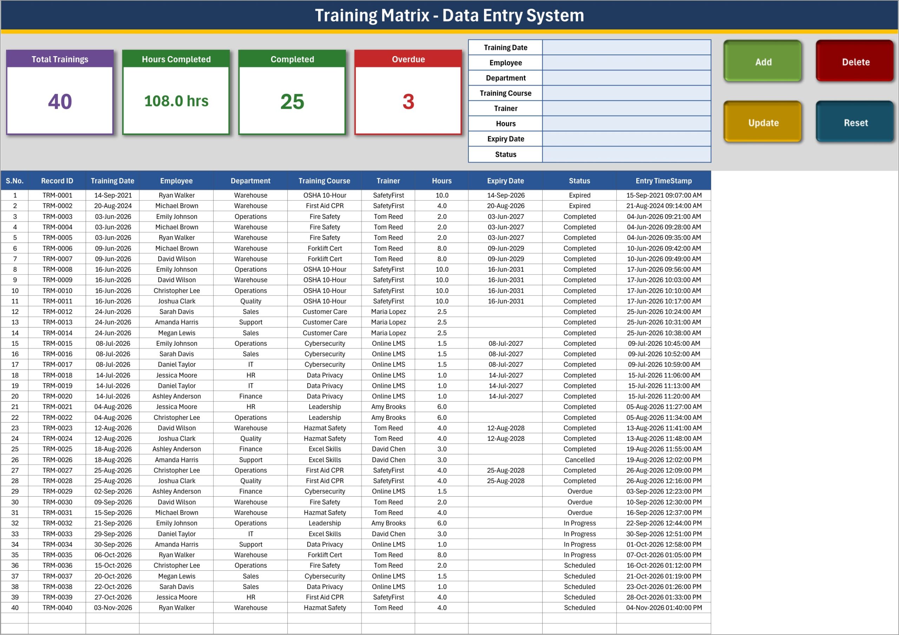Click Leadership course in row TRM-0021

tap(324, 407)
